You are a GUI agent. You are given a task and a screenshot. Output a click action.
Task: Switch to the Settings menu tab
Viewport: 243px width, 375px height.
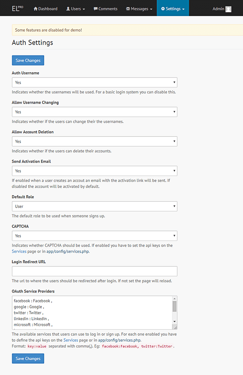(173, 8)
